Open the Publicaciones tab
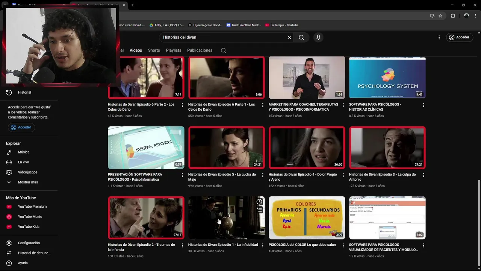Screen dimensions: 481x271 coord(200,50)
